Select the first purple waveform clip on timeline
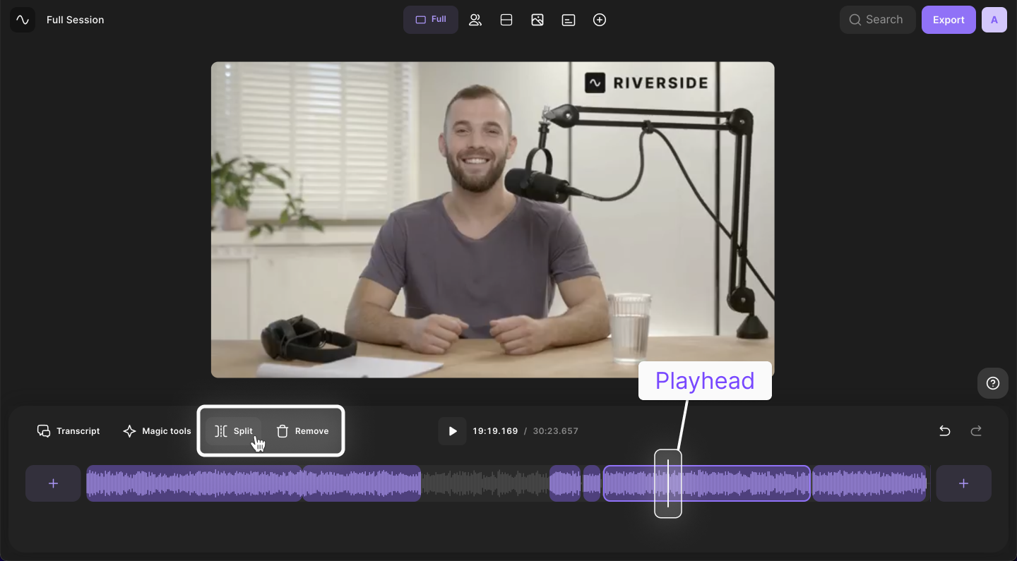The width and height of the screenshot is (1017, 561). pyautogui.click(x=194, y=483)
